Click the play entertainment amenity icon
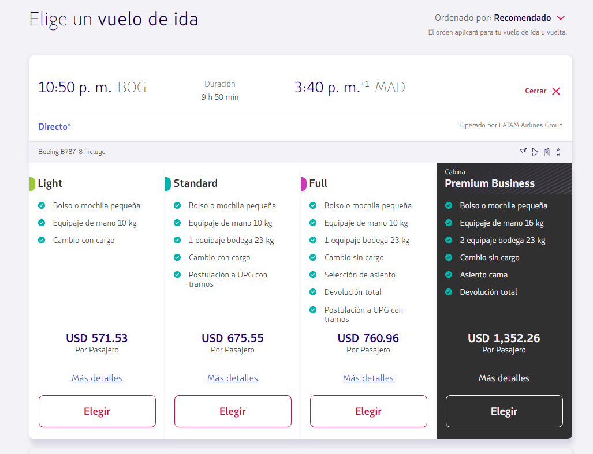 535,152
